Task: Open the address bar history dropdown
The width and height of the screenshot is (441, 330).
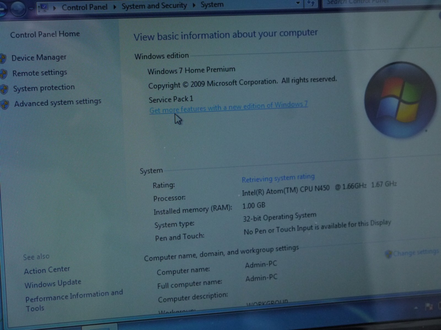Action: (x=298, y=3)
